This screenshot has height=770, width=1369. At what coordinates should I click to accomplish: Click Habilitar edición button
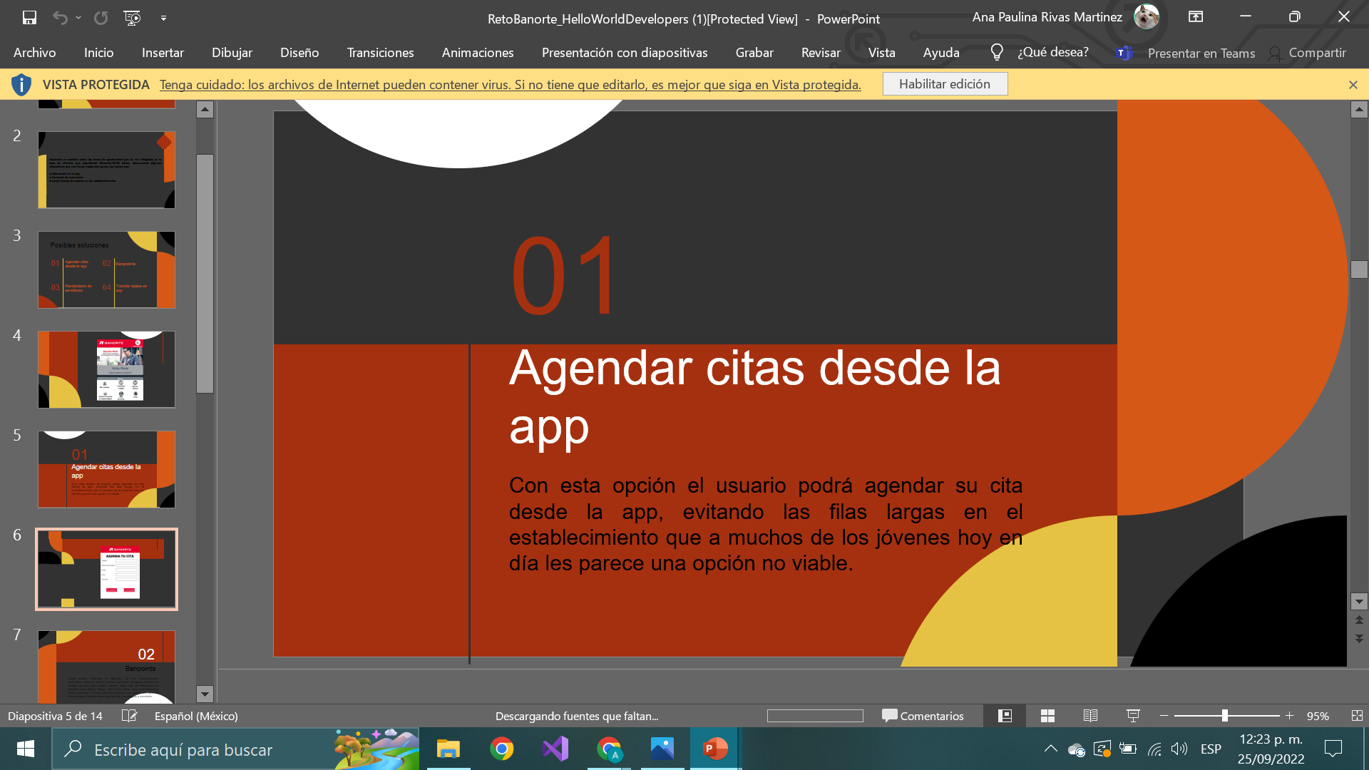[944, 84]
